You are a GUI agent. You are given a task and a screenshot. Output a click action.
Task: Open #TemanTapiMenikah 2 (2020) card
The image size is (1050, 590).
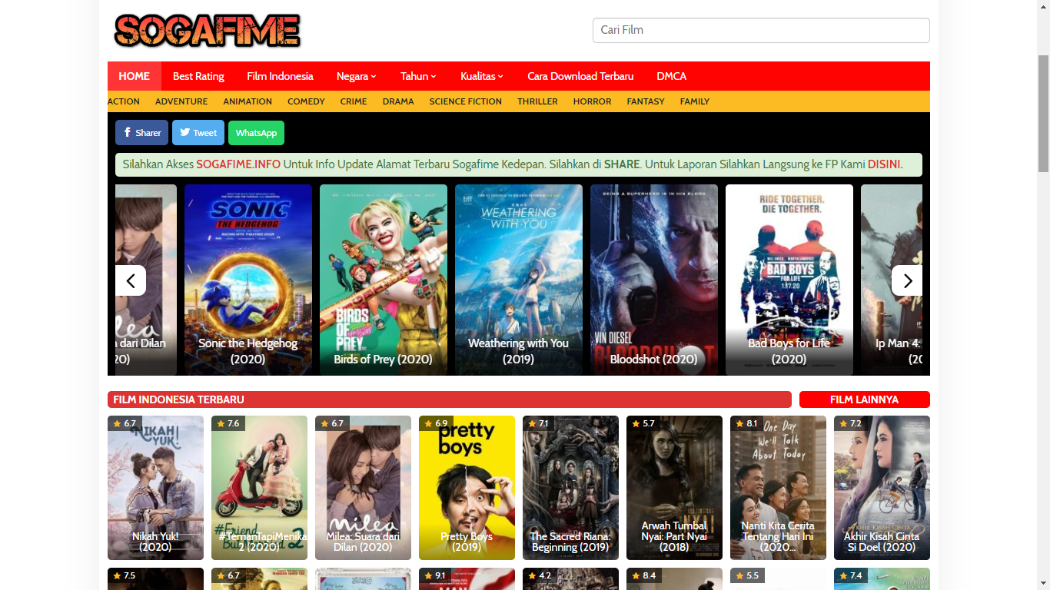pos(259,488)
